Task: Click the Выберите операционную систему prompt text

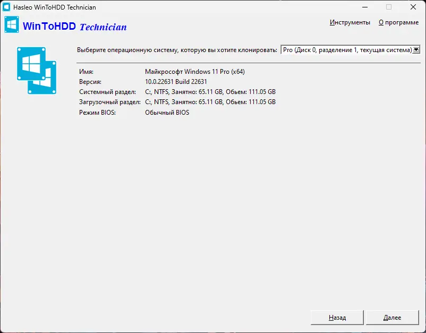Action: click(x=177, y=50)
